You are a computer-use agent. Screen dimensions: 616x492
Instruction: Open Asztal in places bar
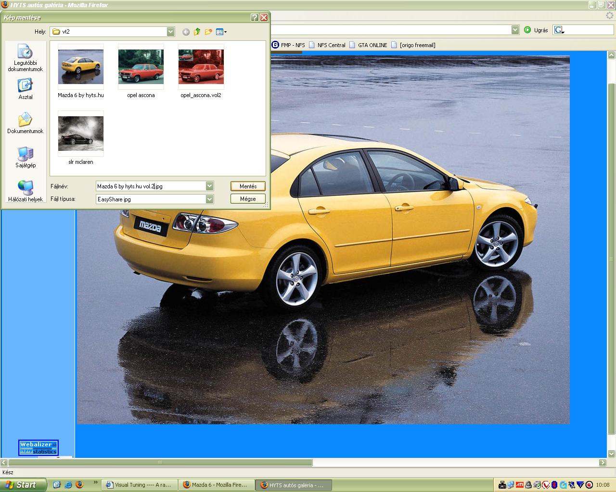tap(25, 89)
